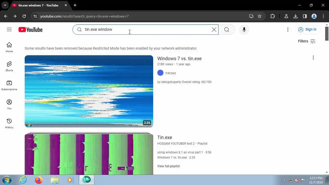Toggle the Chrome side panel
The height and width of the screenshot is (185, 329).
tap(305, 16)
